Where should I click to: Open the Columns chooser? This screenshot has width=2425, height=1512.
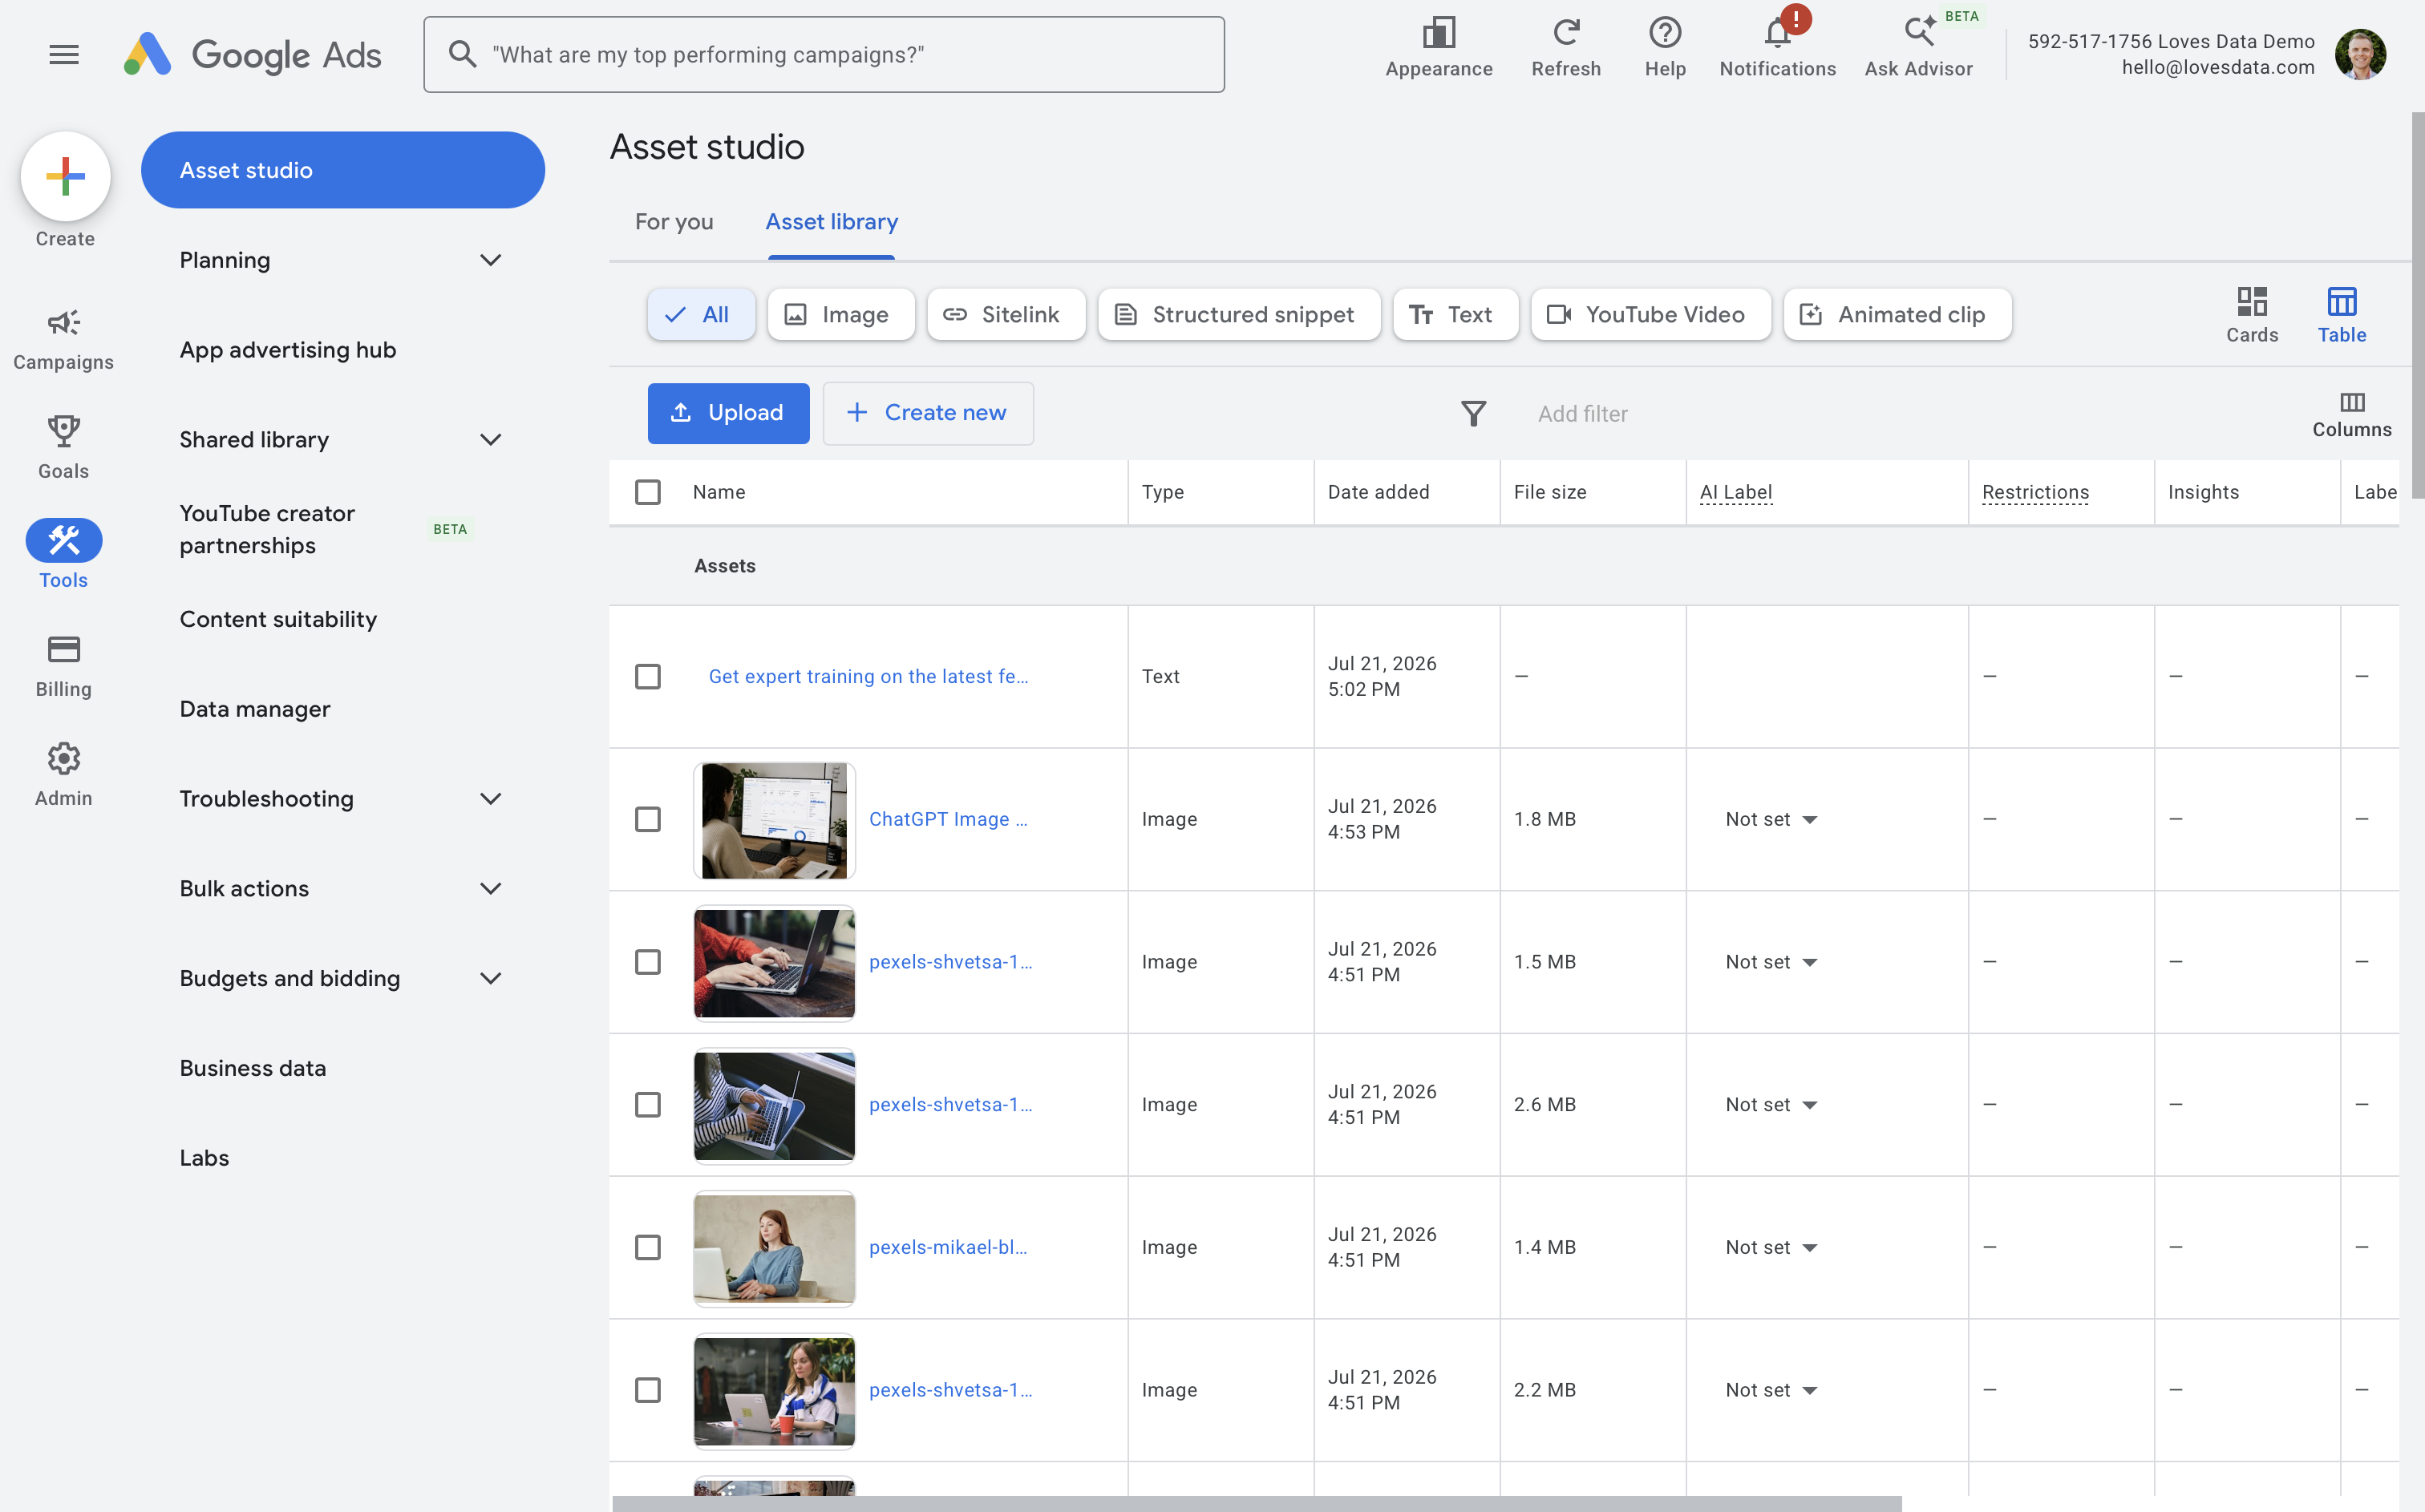pyautogui.click(x=2351, y=415)
